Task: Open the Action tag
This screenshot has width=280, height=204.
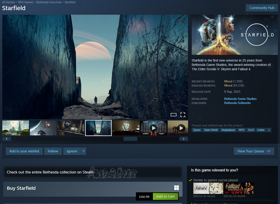Action: click(261, 130)
